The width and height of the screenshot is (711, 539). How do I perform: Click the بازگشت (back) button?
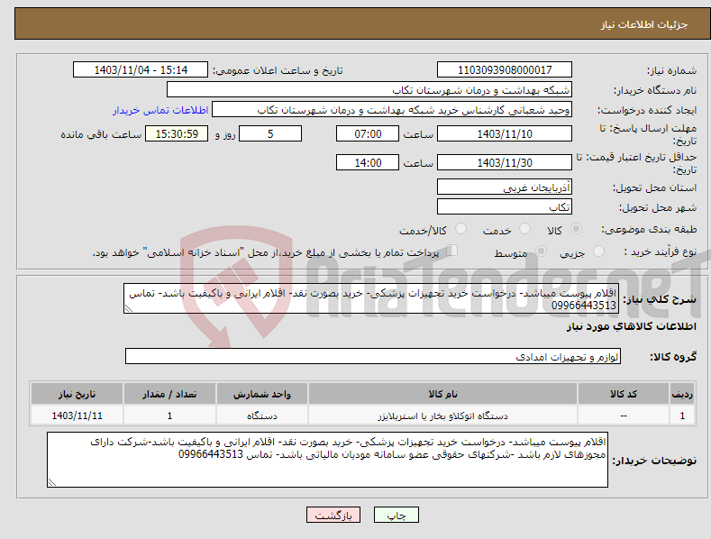coord(333,515)
